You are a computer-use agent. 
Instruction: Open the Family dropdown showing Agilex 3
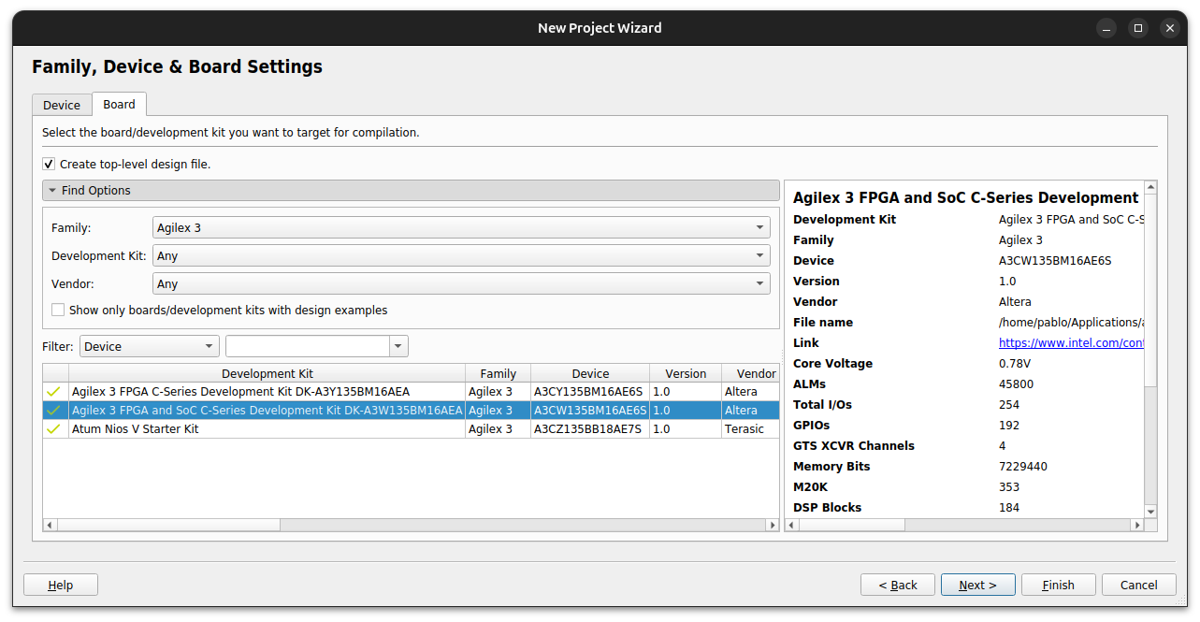[x=461, y=227]
